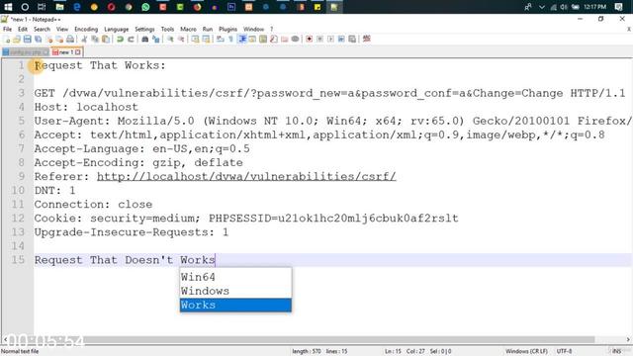Screen dimensions: 633x356
Task: Click the UTF-8 encoding status field
Action: point(564,352)
